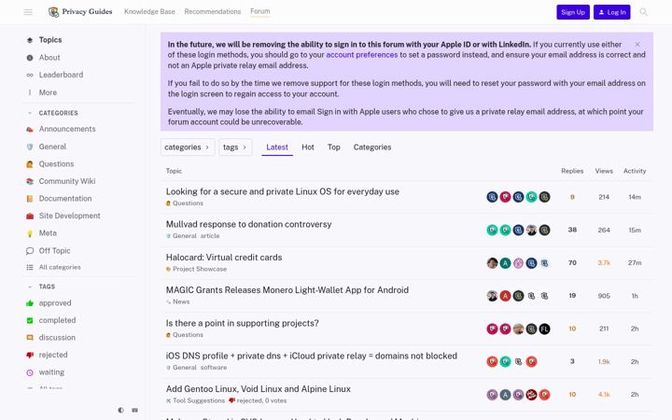Click the approved thumbs-up tag icon
Image resolution: width=672 pixels, height=420 pixels.
[x=30, y=303]
